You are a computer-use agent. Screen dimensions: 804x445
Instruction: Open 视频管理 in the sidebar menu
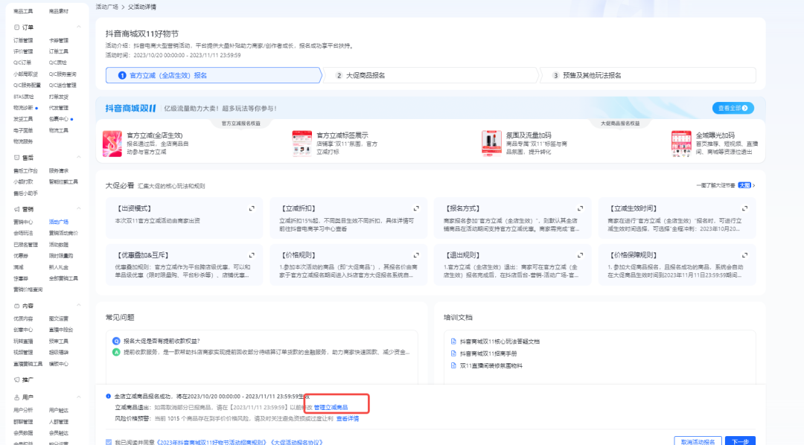tap(23, 353)
